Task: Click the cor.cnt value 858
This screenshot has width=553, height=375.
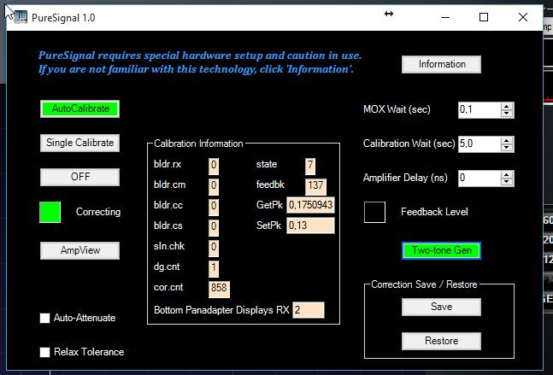Action: click(x=219, y=288)
